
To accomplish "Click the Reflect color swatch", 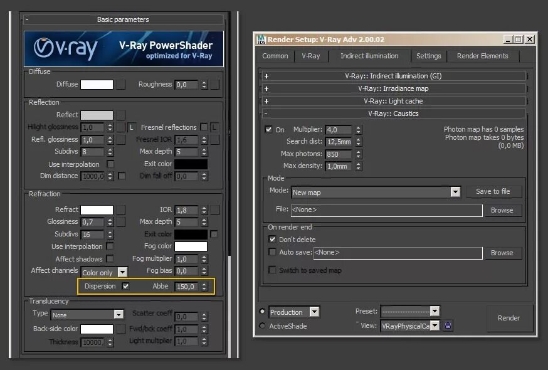I will click(x=97, y=115).
